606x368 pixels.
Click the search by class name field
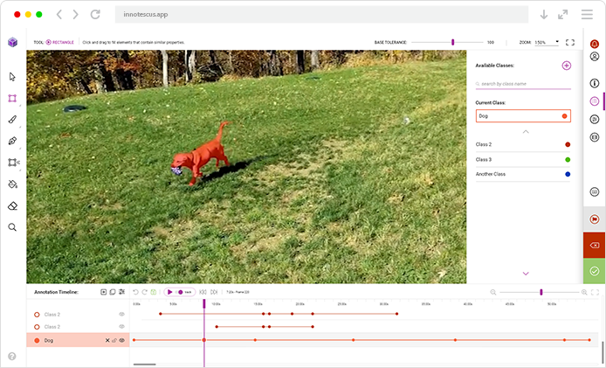(x=522, y=84)
